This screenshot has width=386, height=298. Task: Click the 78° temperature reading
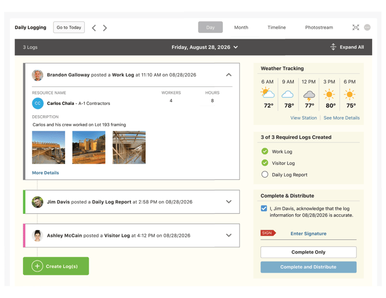[289, 105]
